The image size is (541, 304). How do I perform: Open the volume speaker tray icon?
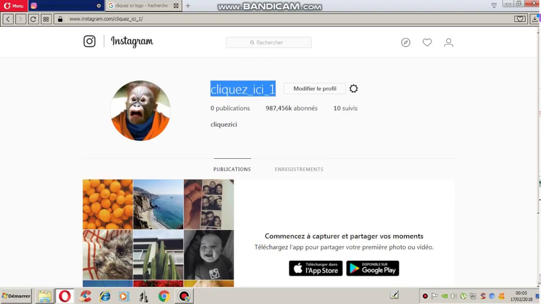(454, 296)
